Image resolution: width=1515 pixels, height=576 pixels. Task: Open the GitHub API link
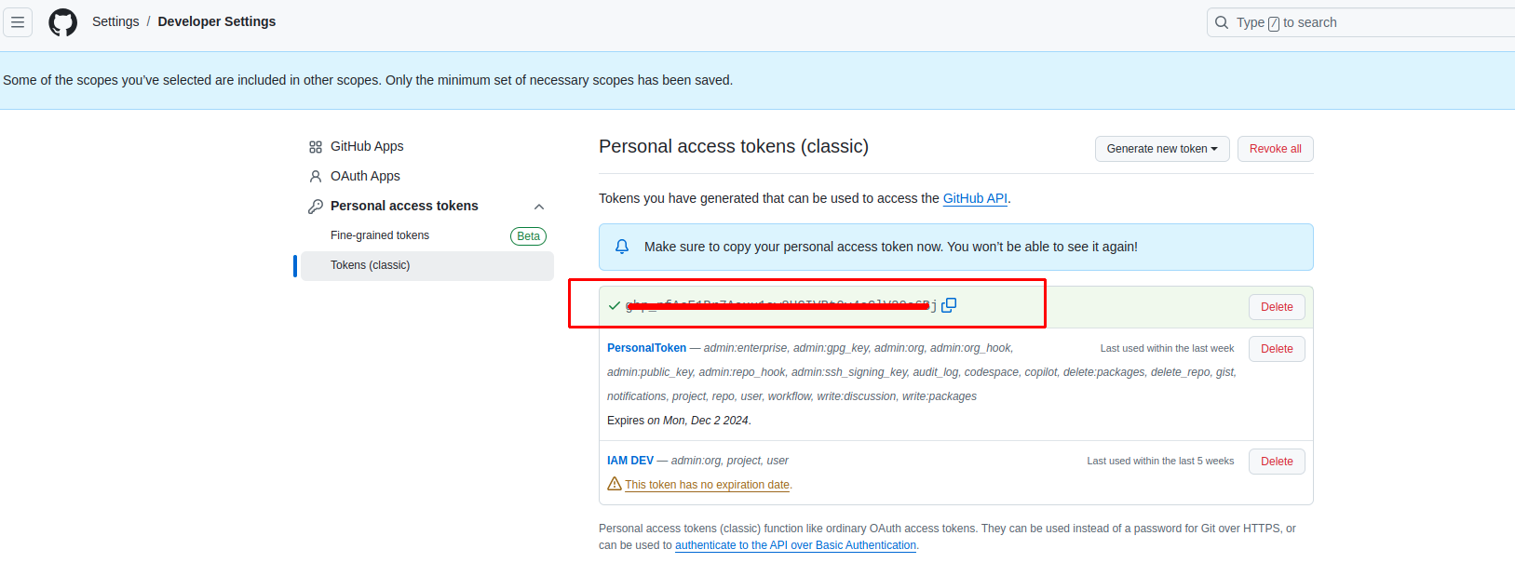pyautogui.click(x=974, y=198)
